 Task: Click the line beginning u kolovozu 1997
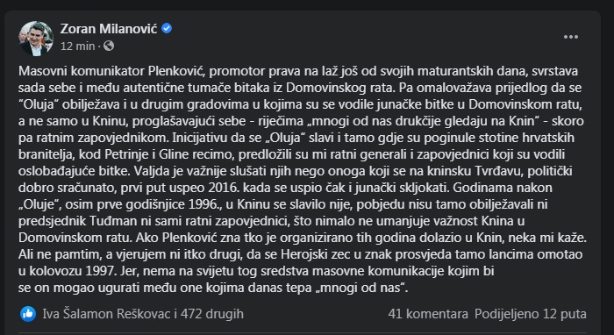point(256,271)
